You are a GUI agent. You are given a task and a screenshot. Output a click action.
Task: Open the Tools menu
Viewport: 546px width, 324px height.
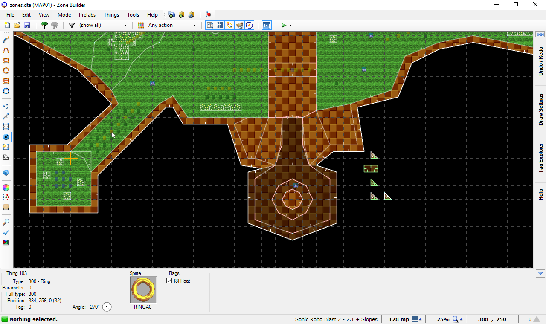click(x=133, y=14)
